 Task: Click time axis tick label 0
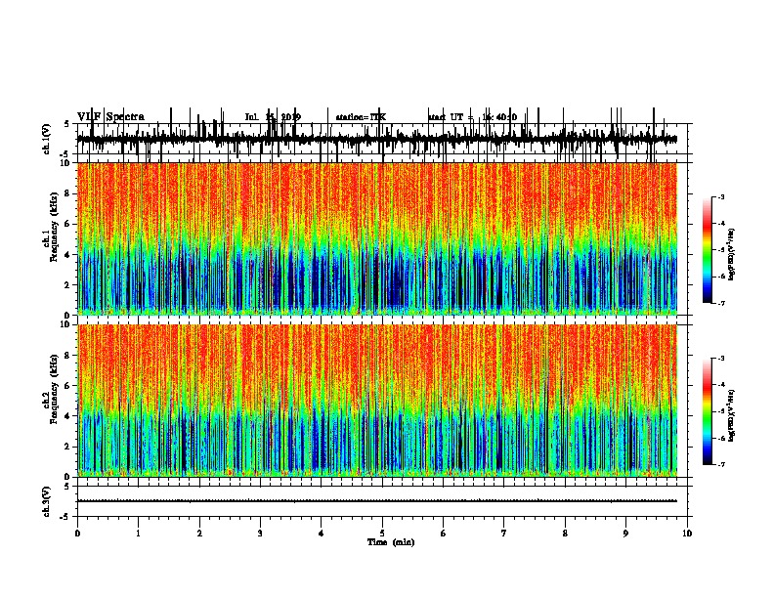tap(77, 534)
